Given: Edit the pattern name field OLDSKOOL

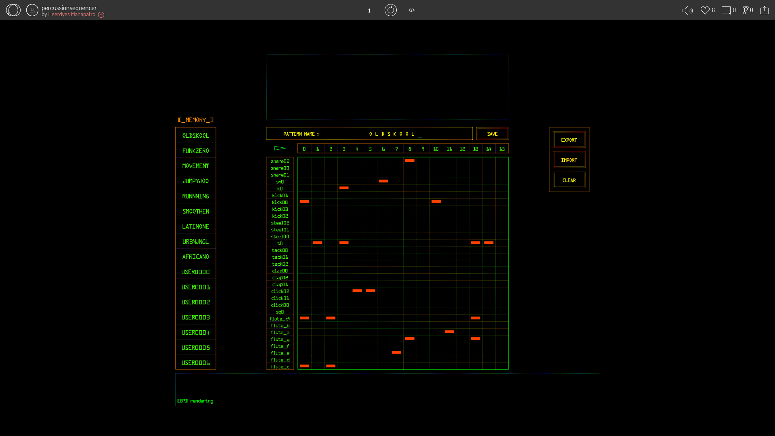Looking at the screenshot, I should [369, 134].
